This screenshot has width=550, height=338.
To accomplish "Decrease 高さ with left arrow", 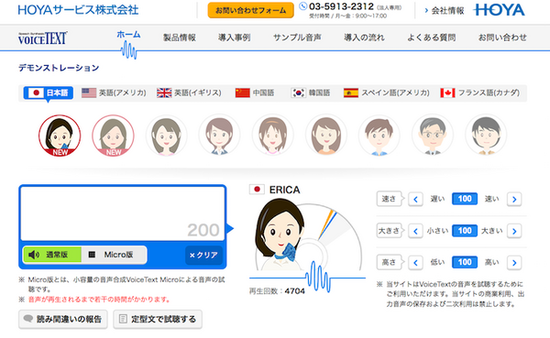I will coord(415,263).
